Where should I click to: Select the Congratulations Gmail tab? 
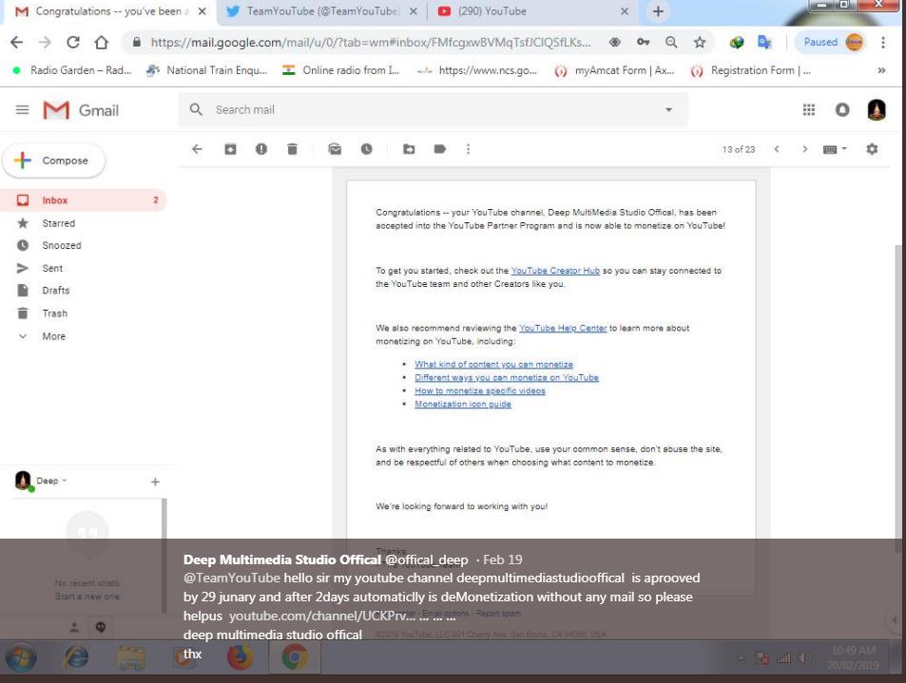tap(110, 11)
